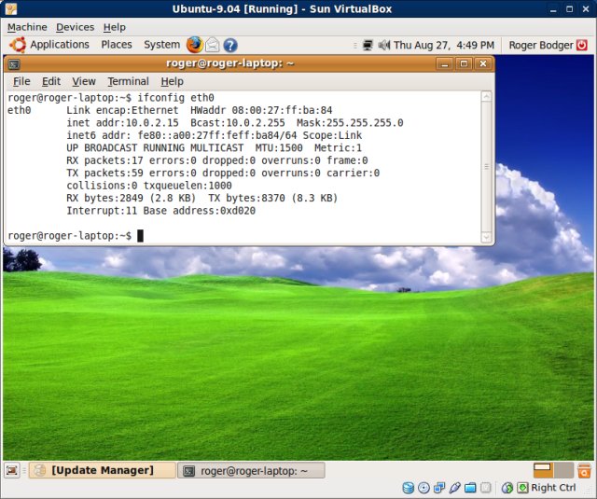Click the HWaddr 08:00:27:ff:ba:84 text
The height and width of the screenshot is (499, 597).
261,110
